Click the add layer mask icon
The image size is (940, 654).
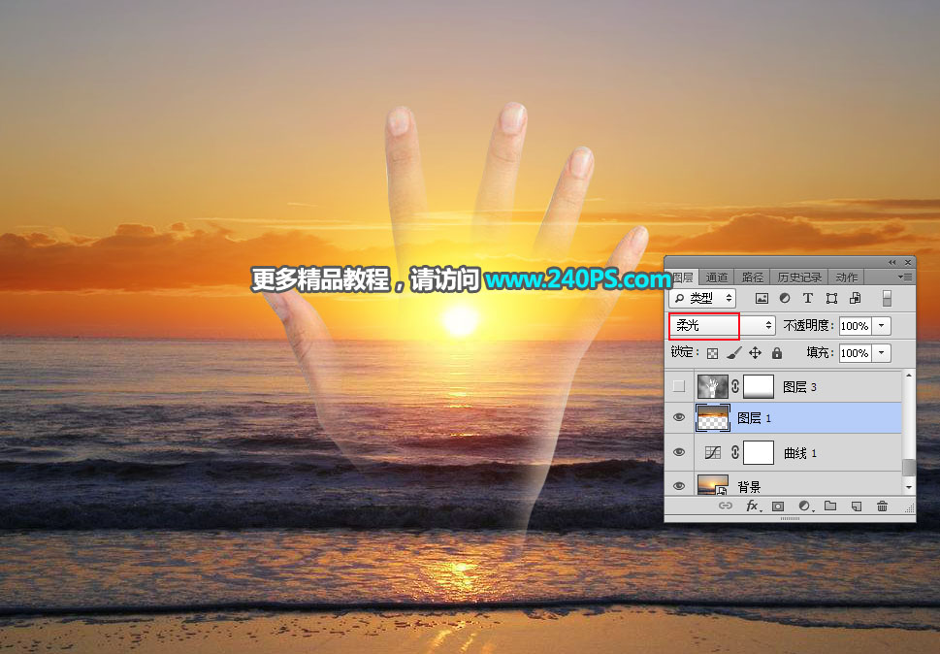pyautogui.click(x=779, y=506)
